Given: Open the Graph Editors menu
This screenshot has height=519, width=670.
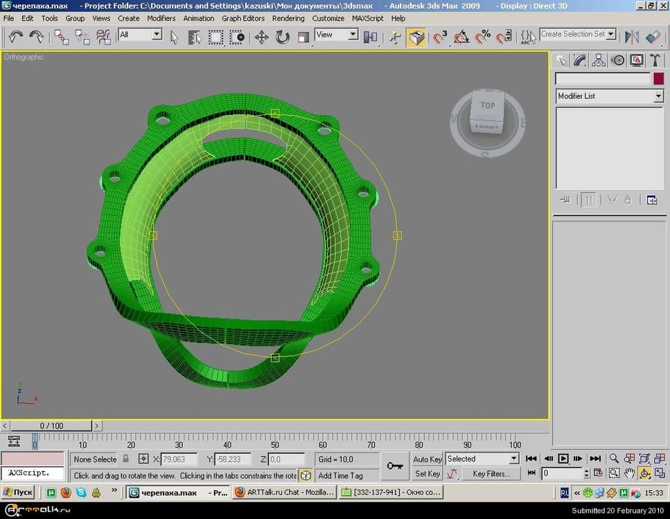Looking at the screenshot, I should [x=243, y=19].
